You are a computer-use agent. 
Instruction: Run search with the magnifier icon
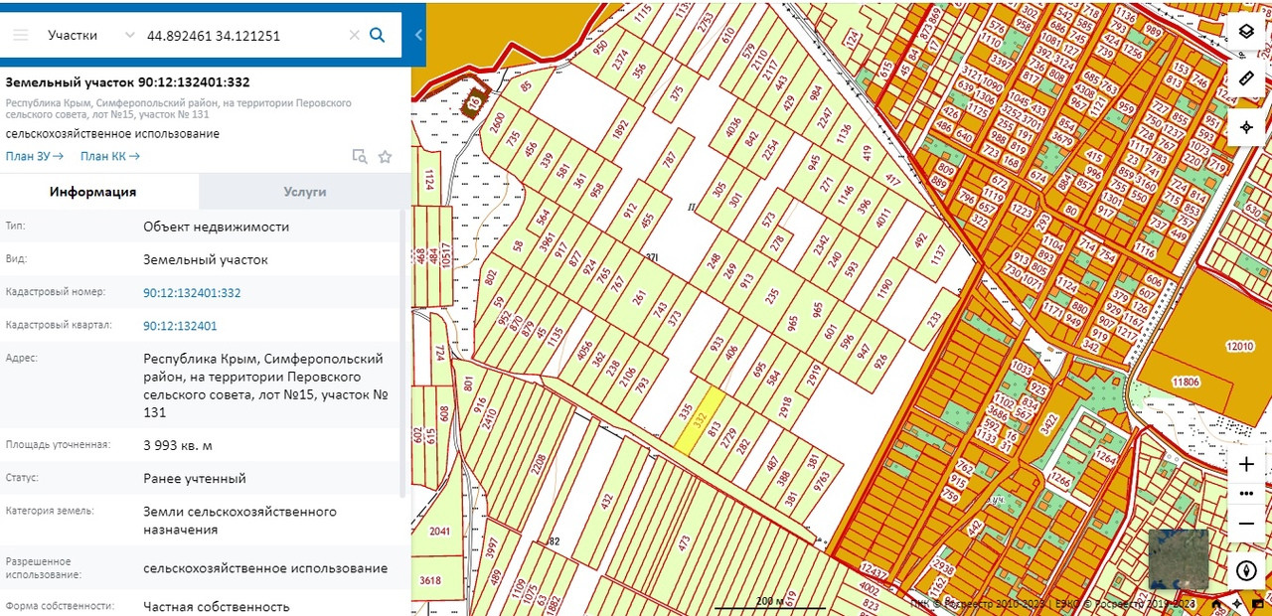click(x=378, y=35)
